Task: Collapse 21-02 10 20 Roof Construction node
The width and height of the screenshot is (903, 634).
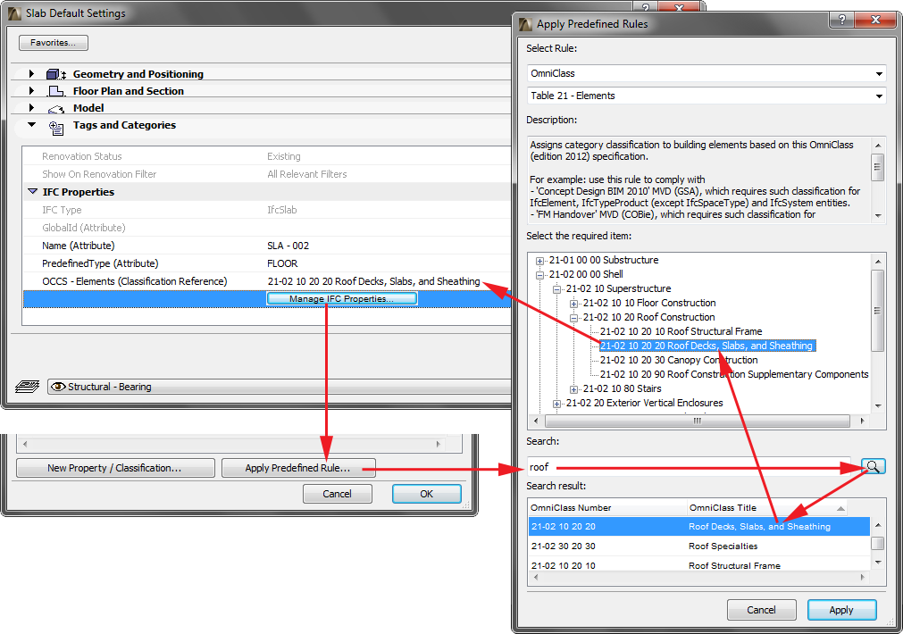Action: click(573, 318)
